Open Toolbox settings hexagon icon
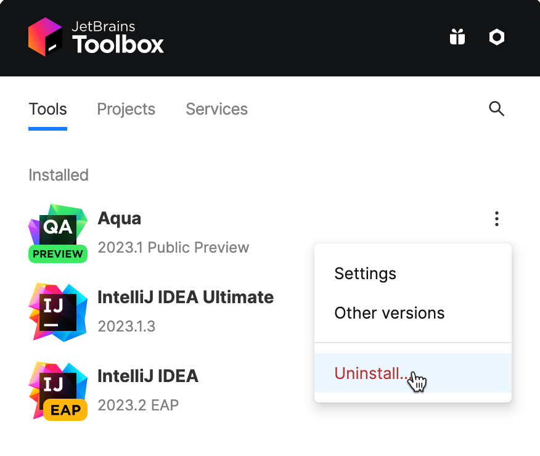 coord(496,38)
